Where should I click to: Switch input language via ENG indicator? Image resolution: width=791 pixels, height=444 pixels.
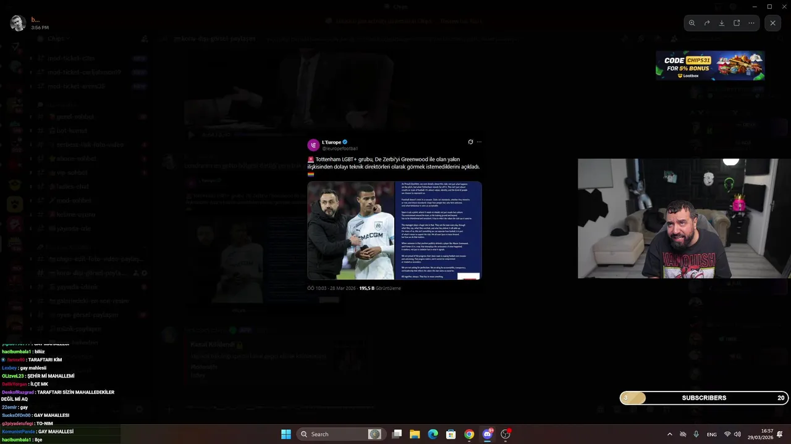[x=712, y=434]
